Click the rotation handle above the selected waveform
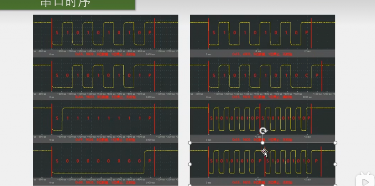This screenshot has width=375, height=186. 263,131
